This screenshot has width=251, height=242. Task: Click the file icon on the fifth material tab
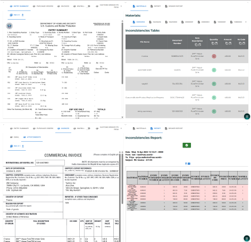[199, 22]
